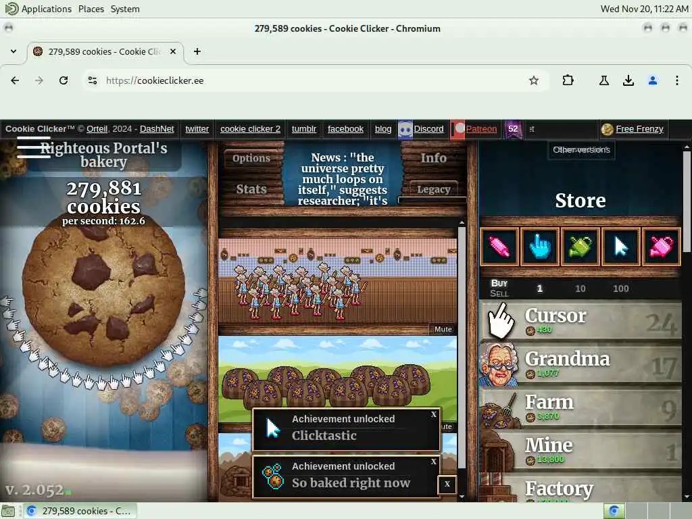Open the System menu

[125, 9]
